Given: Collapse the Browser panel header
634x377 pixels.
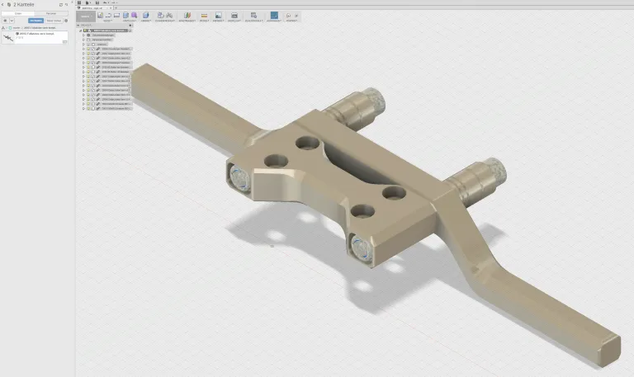Looking at the screenshot, I should (78, 25).
